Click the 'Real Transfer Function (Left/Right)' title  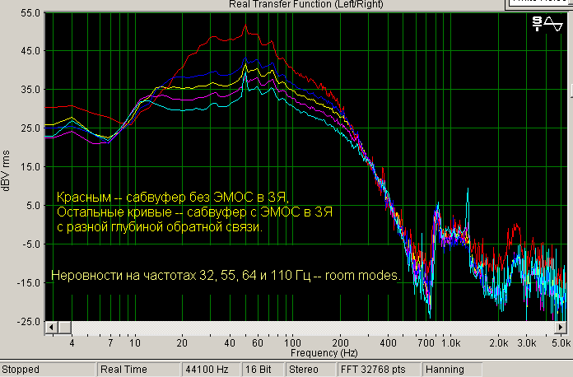click(x=306, y=4)
